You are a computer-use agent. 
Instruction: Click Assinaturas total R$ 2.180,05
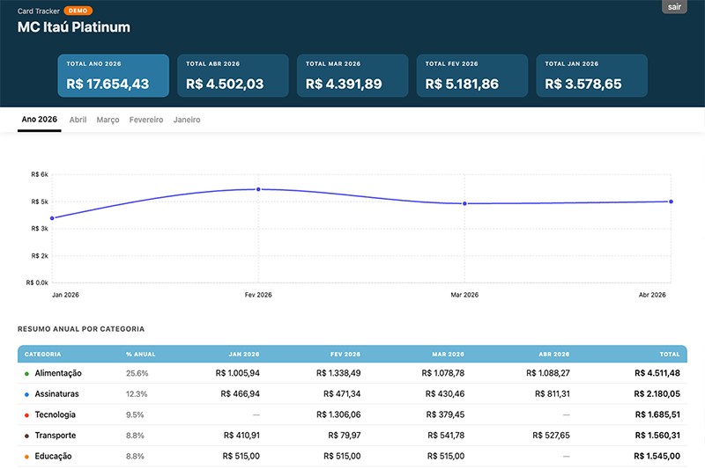coord(657,394)
